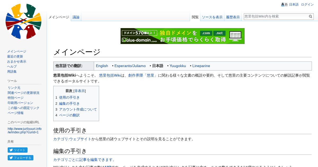Open ページ情報 link
The height and width of the screenshot is (167, 318).
(x=16, y=113)
